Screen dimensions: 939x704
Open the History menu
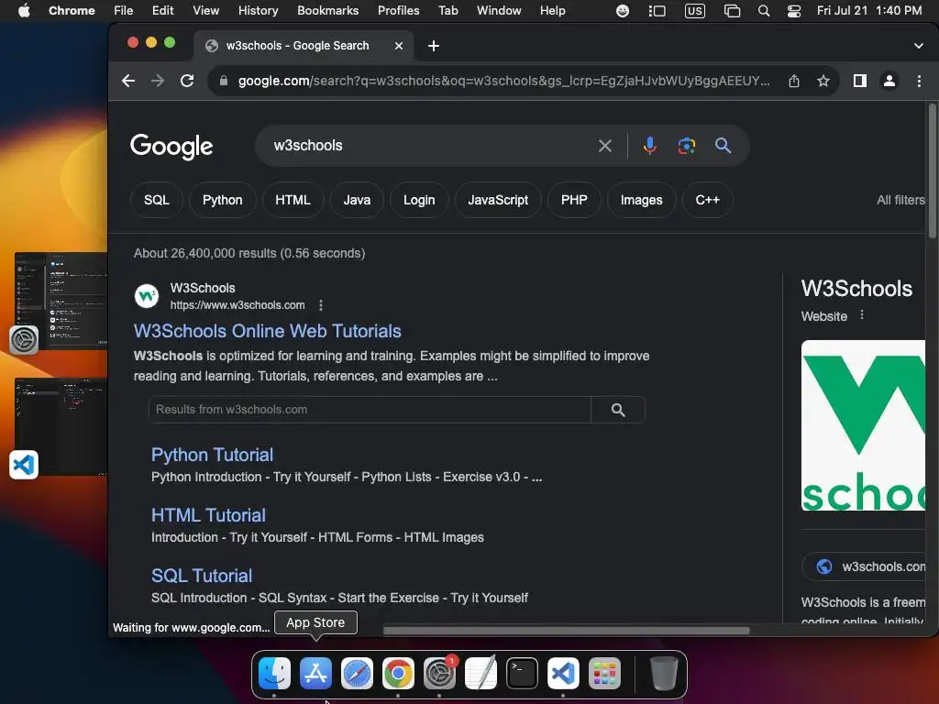tap(258, 11)
